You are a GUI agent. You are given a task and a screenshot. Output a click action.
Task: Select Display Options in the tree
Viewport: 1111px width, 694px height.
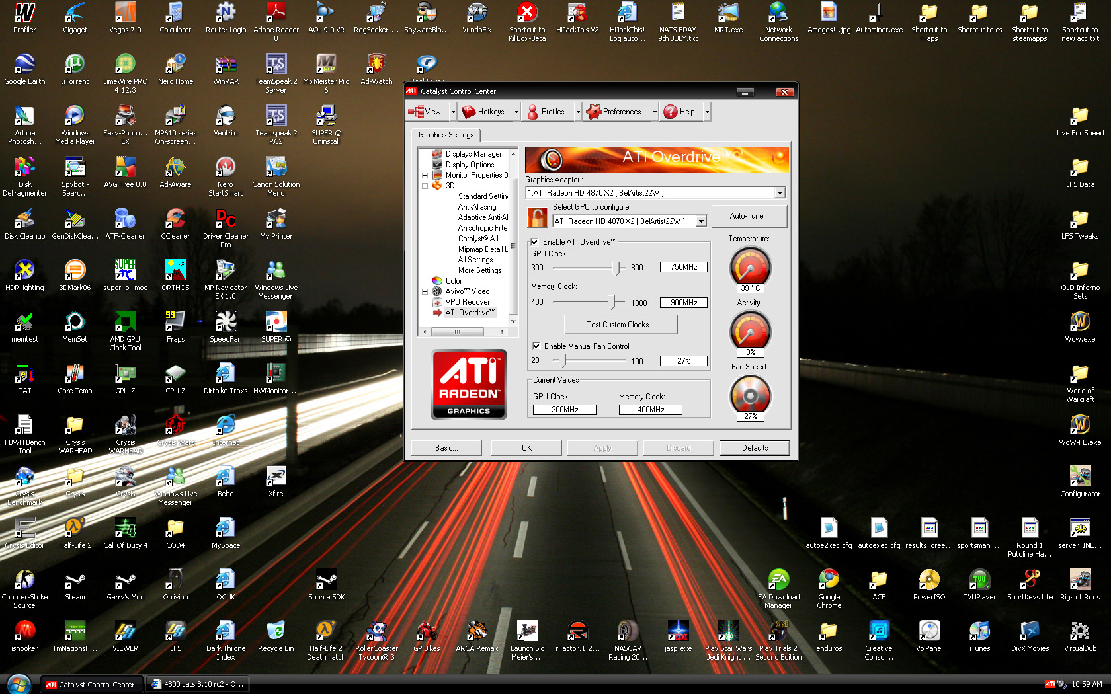(470, 165)
